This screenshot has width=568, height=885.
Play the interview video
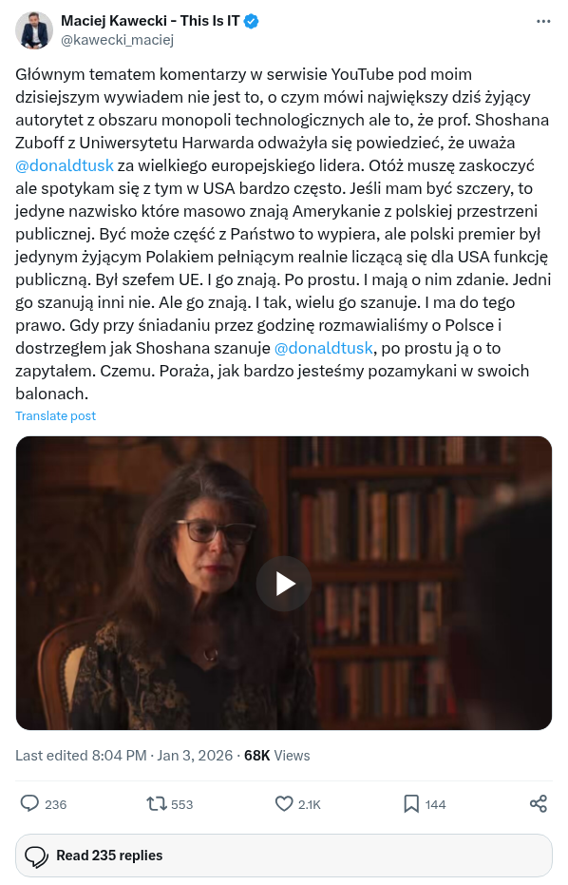pyautogui.click(x=284, y=584)
